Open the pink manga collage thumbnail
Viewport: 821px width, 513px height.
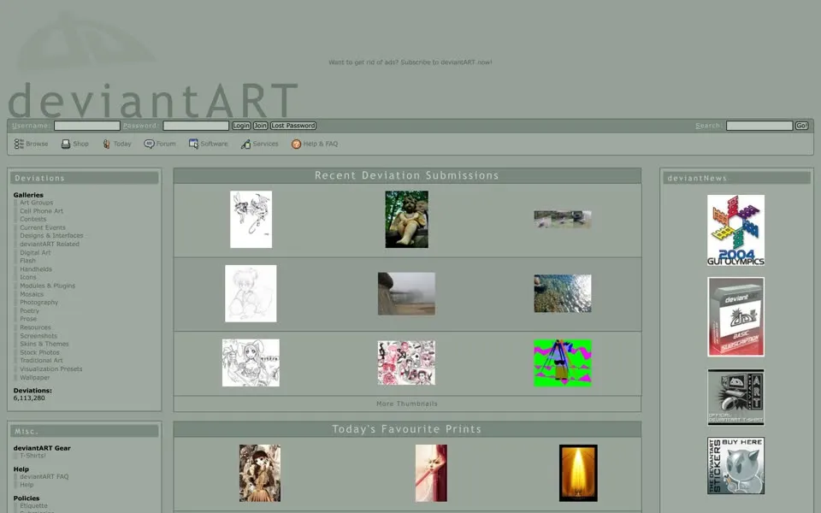coord(406,363)
